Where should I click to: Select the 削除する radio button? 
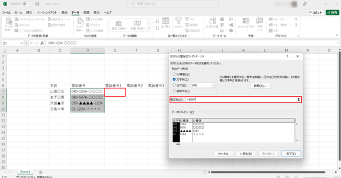pyautogui.click(x=174, y=91)
